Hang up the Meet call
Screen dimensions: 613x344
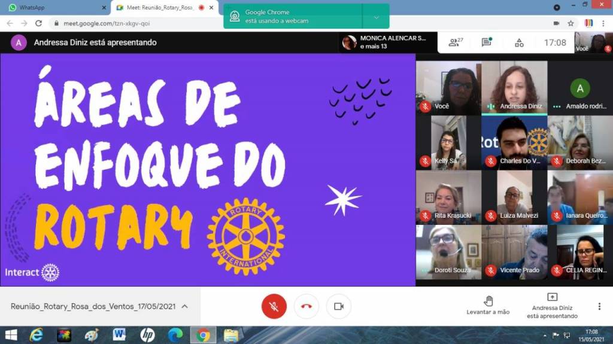click(x=306, y=306)
